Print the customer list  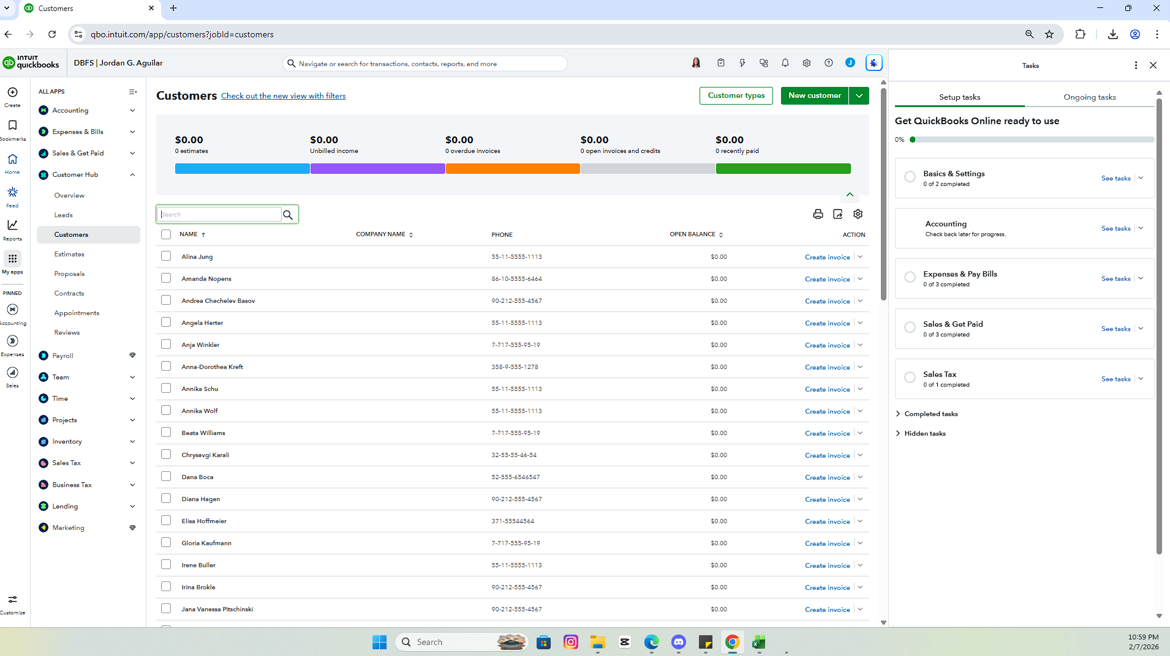point(818,214)
